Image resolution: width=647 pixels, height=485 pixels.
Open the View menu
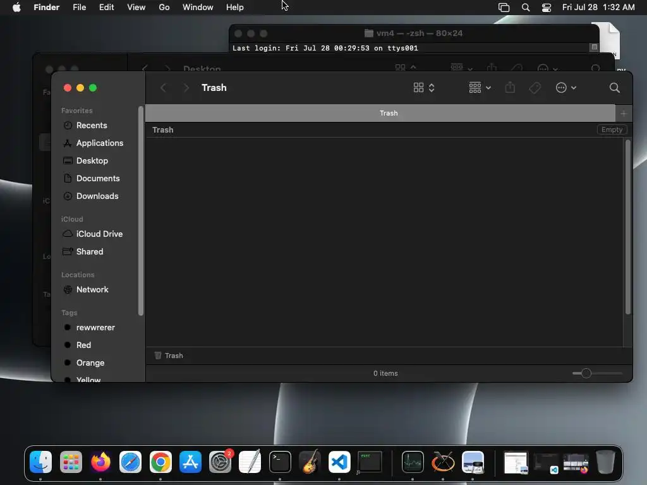[x=136, y=8]
